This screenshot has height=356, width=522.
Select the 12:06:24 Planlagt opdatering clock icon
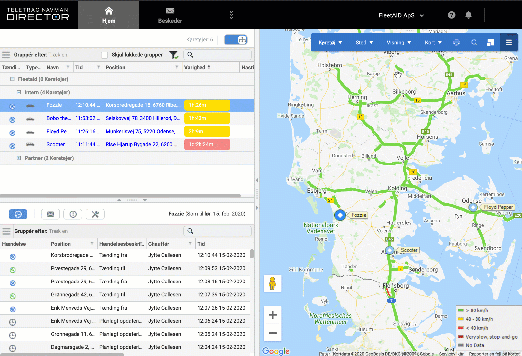[12, 322]
